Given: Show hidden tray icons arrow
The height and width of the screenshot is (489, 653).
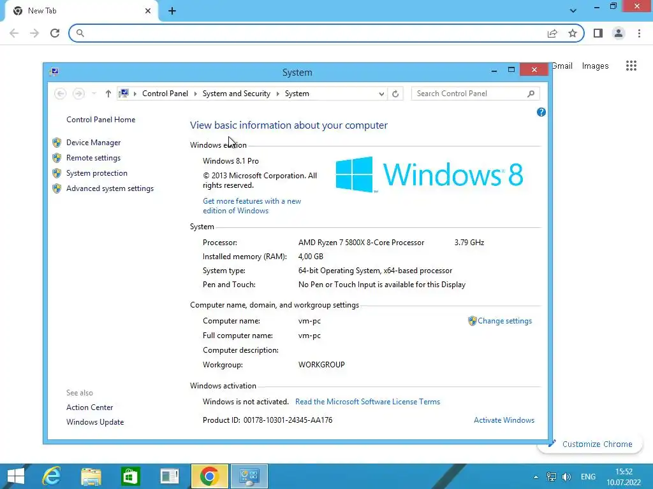Looking at the screenshot, I should 536,477.
